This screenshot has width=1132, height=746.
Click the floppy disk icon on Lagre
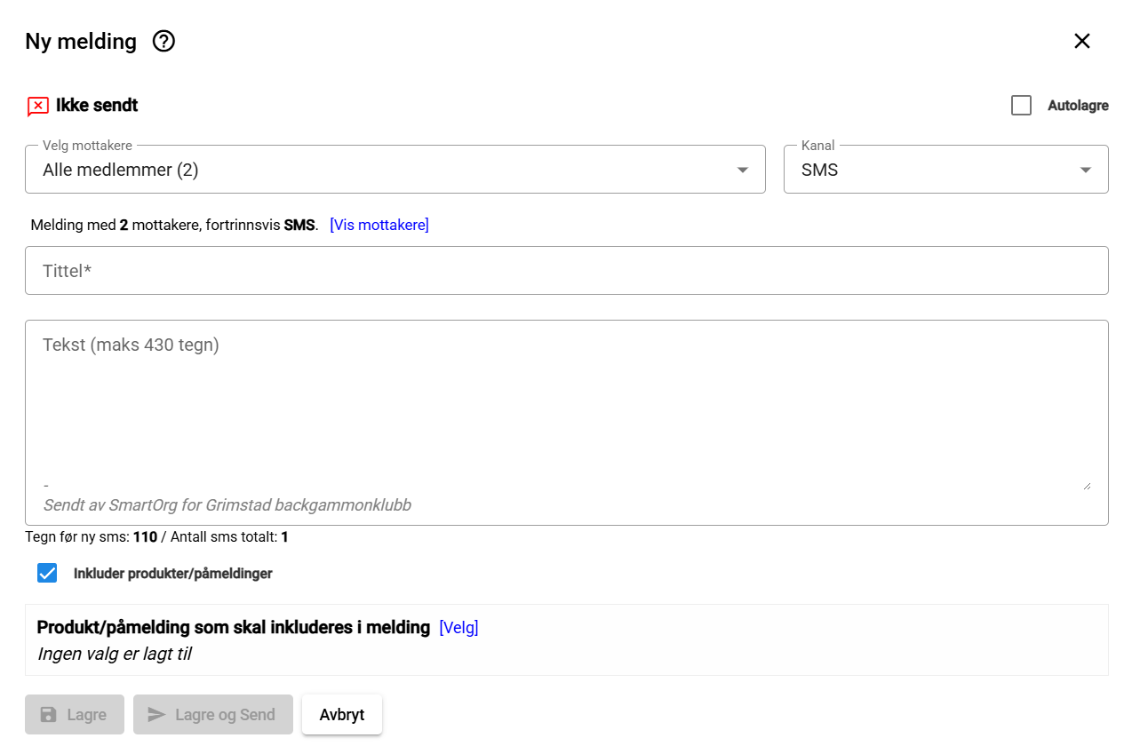(x=49, y=715)
